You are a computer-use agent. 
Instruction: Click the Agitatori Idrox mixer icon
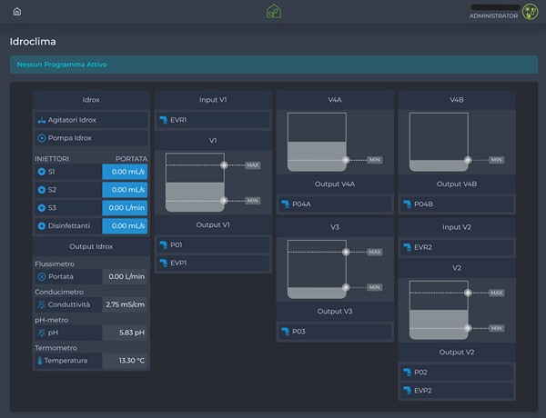(41, 120)
